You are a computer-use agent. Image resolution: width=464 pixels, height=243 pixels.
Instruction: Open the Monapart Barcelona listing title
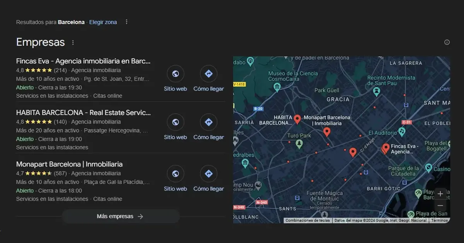click(x=69, y=164)
